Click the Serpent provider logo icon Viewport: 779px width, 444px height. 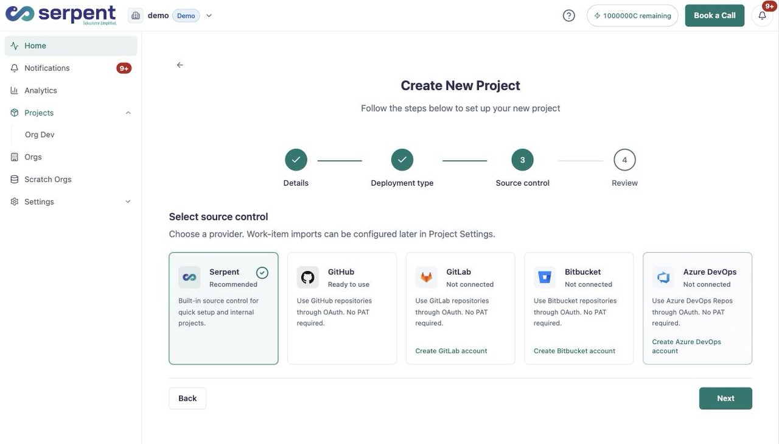189,277
